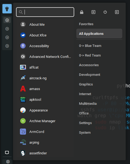The height and width of the screenshot is (164, 130).
Task: Launch ArmCord from the list
Action: coord(45,132)
